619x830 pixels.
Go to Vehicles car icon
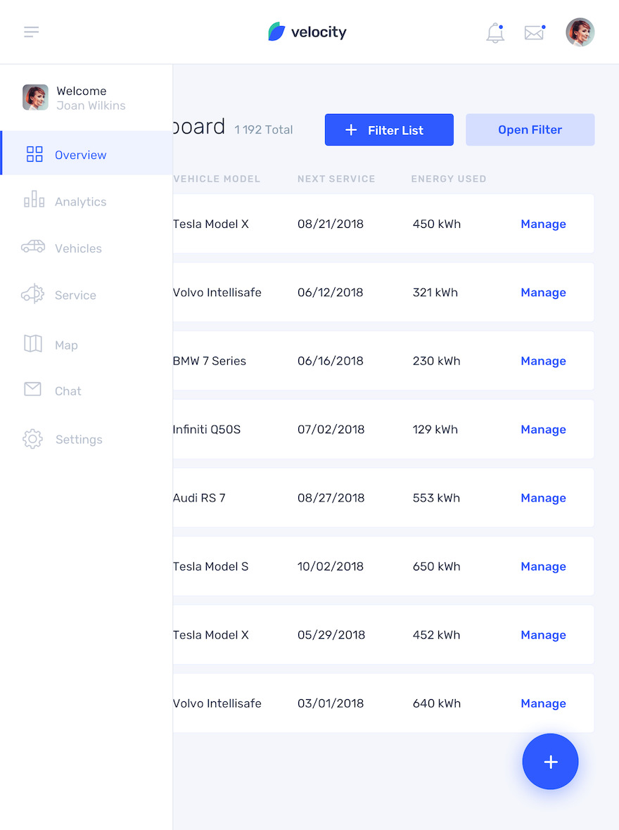click(x=33, y=247)
